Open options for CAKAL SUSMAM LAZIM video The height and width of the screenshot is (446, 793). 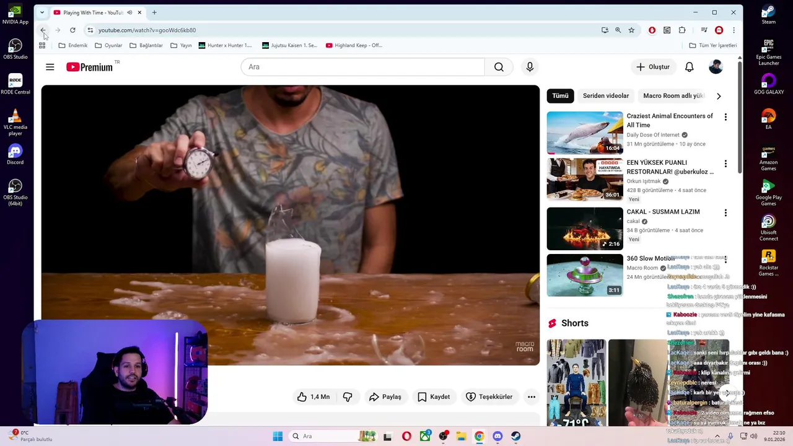725,213
